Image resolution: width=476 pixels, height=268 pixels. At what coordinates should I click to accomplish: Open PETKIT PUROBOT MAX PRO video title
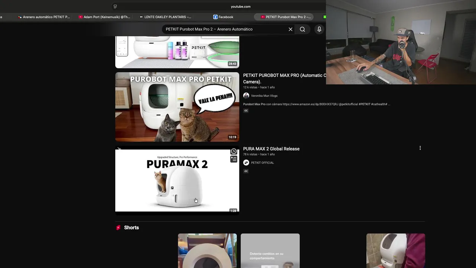284,79
